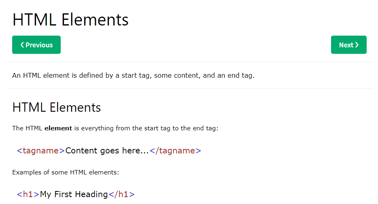Viewport: 378px width, 204px height.
Task: Click the Next button
Action: pyautogui.click(x=348, y=45)
